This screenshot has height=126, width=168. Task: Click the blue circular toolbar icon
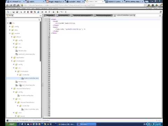pos(38,12)
